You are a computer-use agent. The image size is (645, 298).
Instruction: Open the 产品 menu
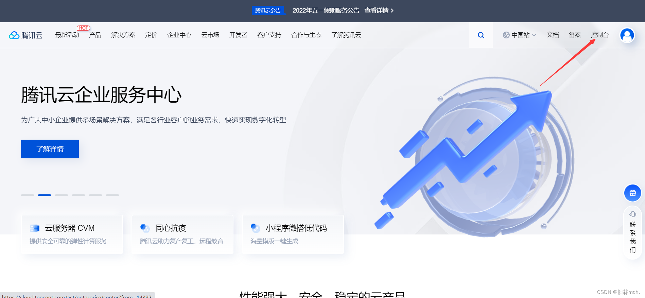click(95, 35)
